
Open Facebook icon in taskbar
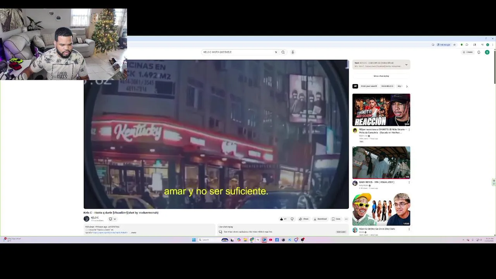(277, 240)
